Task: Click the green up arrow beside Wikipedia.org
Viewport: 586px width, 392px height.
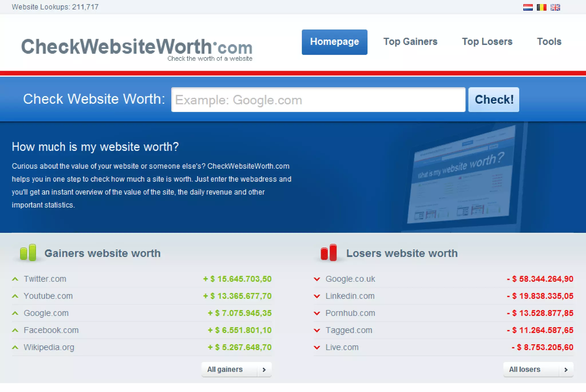Action: 15,347
